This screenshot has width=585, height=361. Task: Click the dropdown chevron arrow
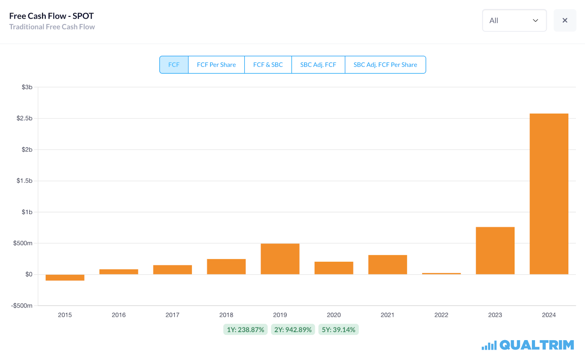(535, 20)
